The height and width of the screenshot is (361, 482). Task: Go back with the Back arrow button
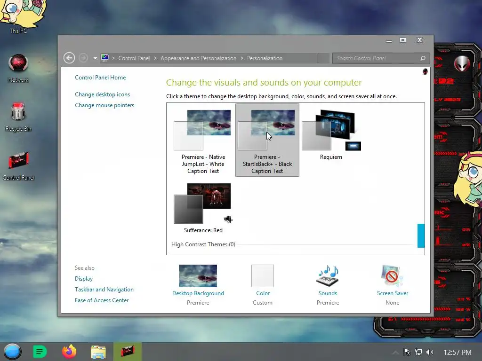click(x=69, y=58)
